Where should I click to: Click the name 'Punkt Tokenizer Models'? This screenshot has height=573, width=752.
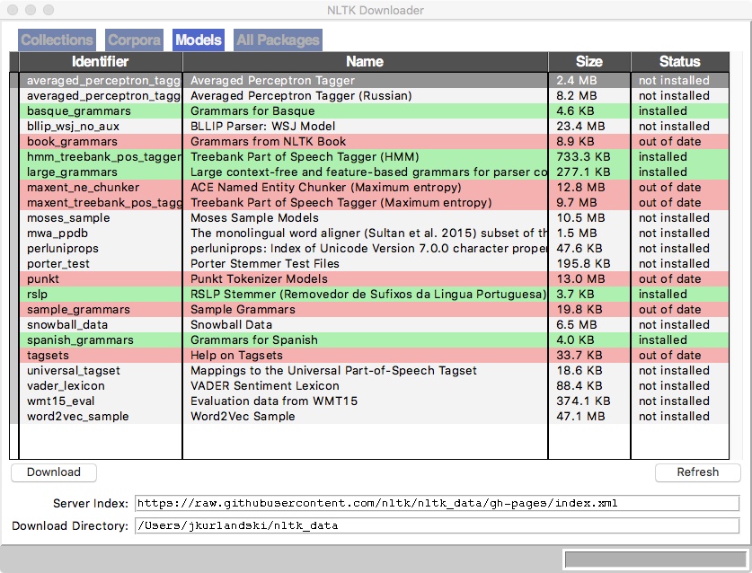(259, 279)
